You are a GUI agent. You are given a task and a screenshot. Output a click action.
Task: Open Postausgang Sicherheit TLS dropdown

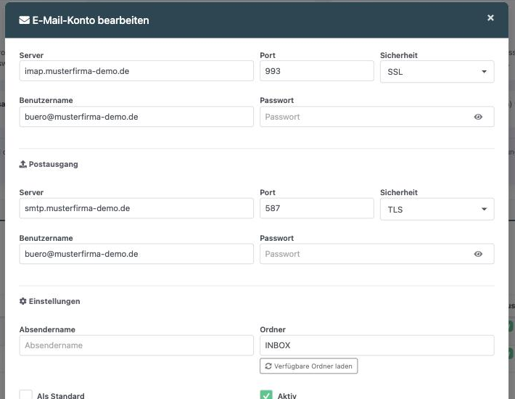(437, 209)
